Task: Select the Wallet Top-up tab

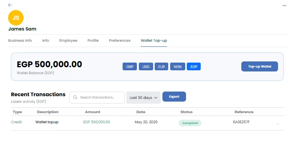Action: tap(154, 41)
